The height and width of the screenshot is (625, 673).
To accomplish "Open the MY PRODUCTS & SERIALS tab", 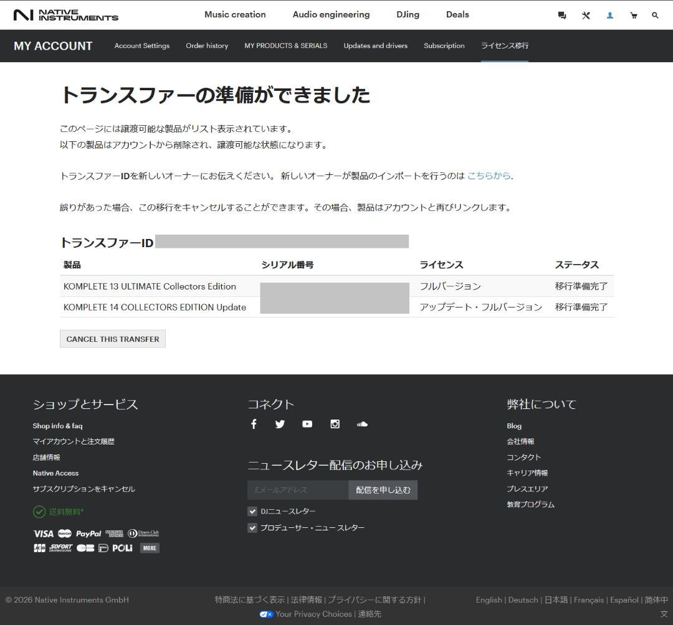I will [285, 45].
